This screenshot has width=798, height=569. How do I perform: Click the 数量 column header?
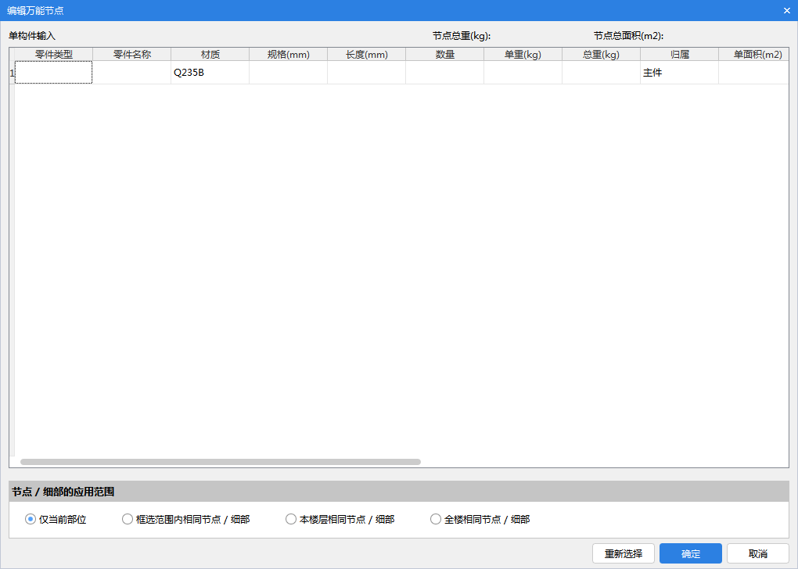[x=445, y=55]
